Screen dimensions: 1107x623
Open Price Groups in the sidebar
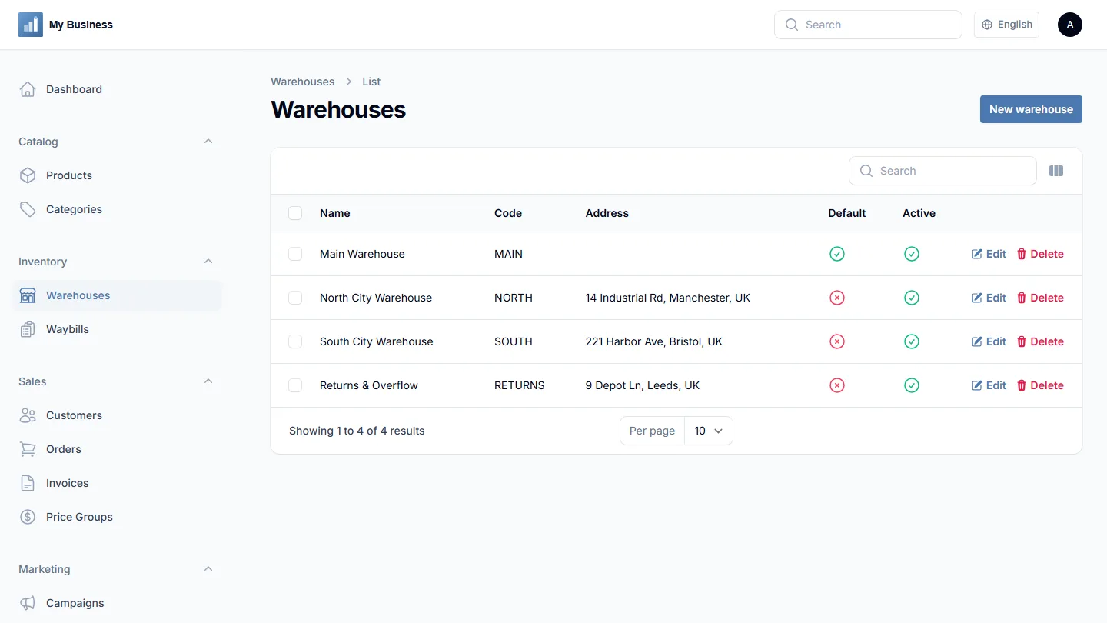coord(117,517)
